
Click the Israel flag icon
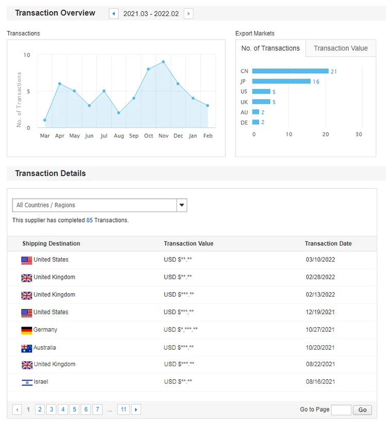coord(27,382)
